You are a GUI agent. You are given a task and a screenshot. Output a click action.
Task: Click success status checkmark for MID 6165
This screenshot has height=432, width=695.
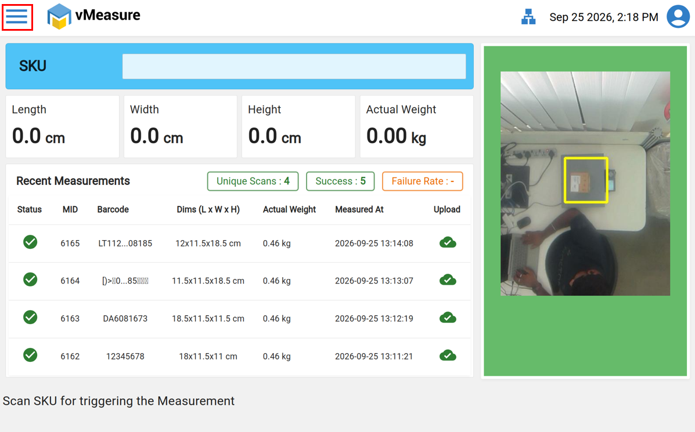(30, 242)
